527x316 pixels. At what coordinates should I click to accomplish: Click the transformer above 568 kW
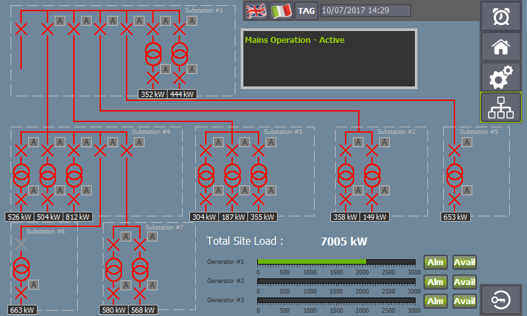coord(140,270)
